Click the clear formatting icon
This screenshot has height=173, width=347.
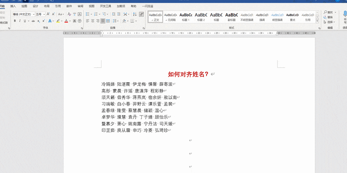pos(69,14)
